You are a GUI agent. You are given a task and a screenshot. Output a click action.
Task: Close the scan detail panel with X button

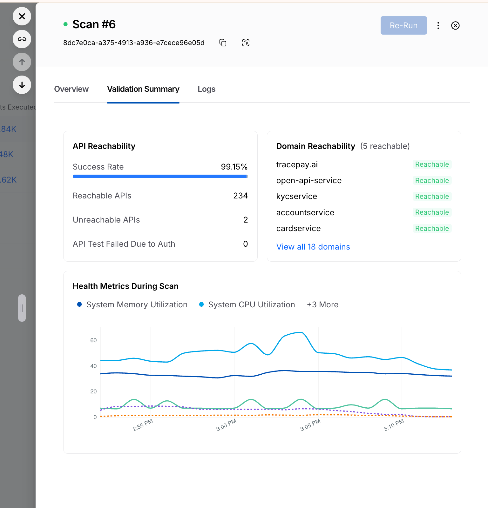point(22,16)
